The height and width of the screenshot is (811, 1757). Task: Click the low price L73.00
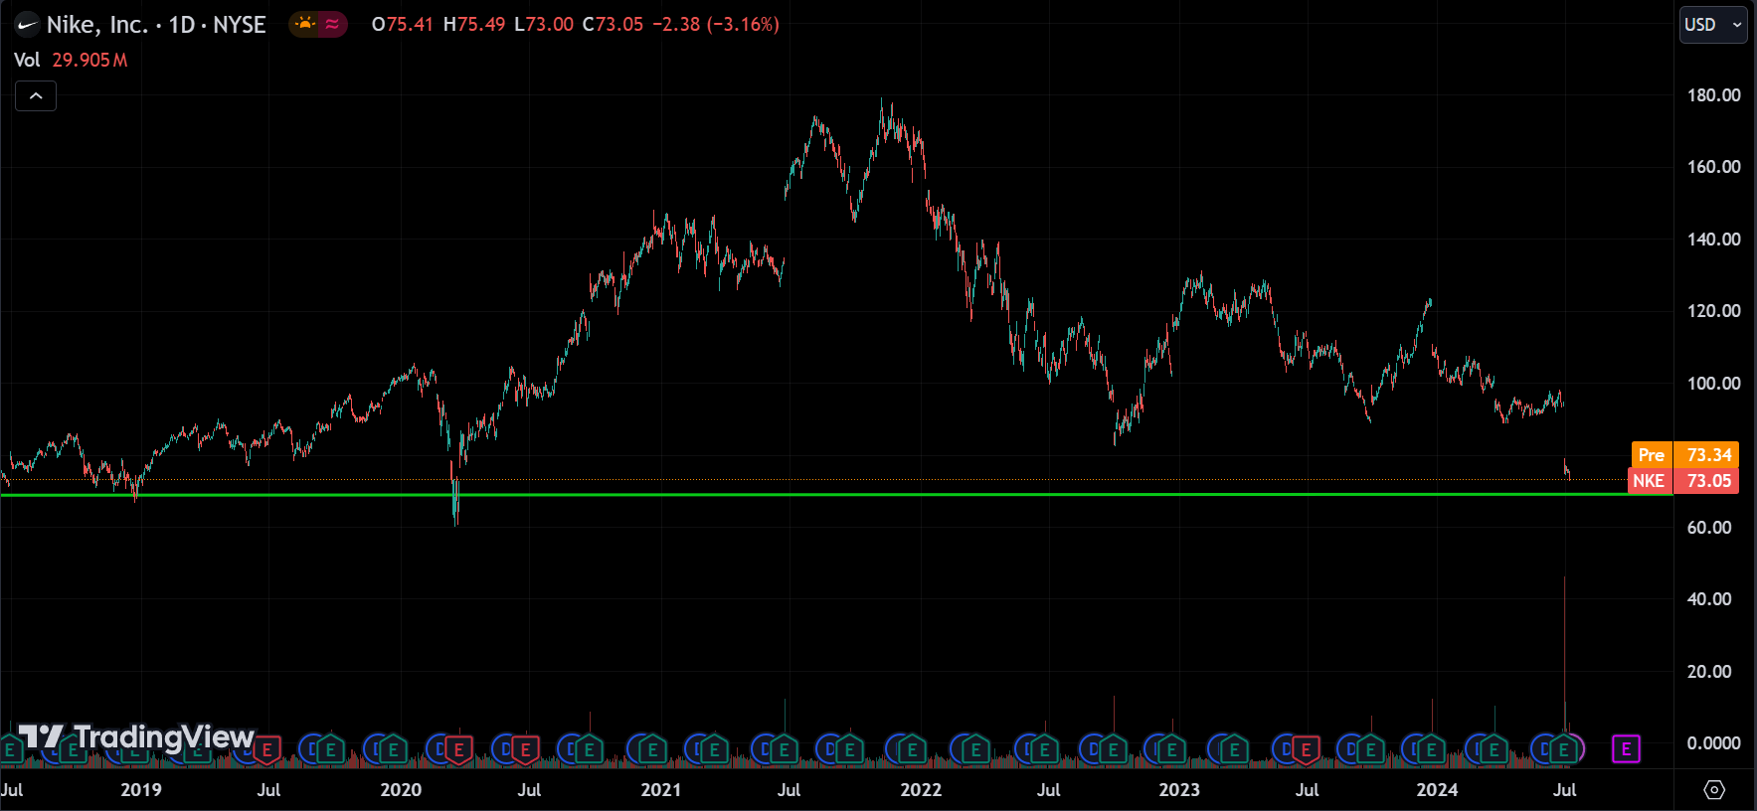pos(544,24)
